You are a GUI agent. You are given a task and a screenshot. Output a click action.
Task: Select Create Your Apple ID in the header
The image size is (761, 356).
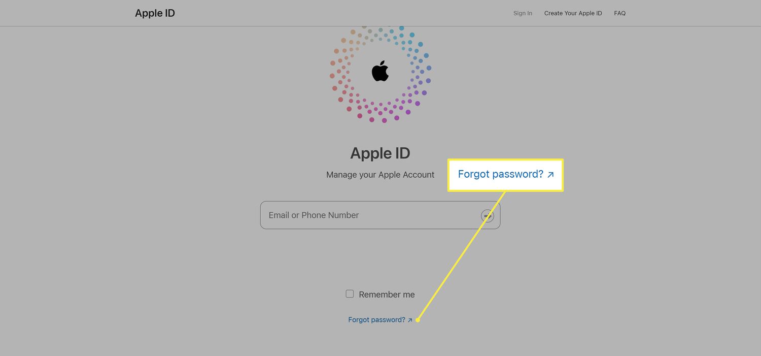point(573,13)
